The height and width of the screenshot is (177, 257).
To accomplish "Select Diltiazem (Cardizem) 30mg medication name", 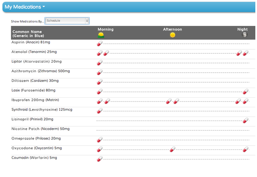I will point(35,81).
